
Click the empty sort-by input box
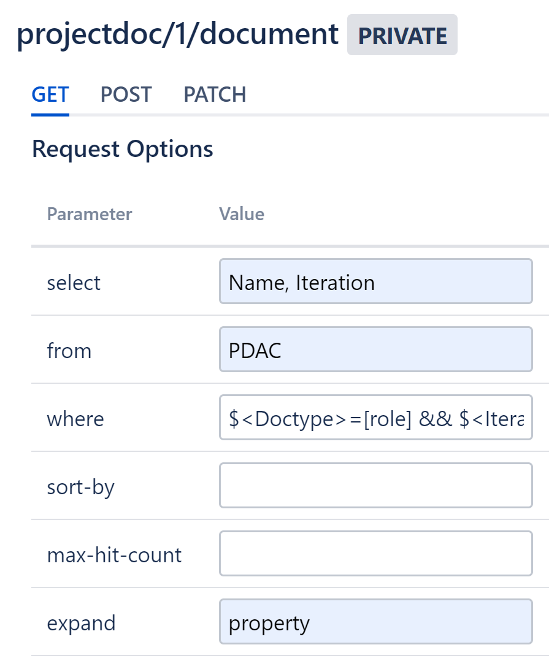375,486
